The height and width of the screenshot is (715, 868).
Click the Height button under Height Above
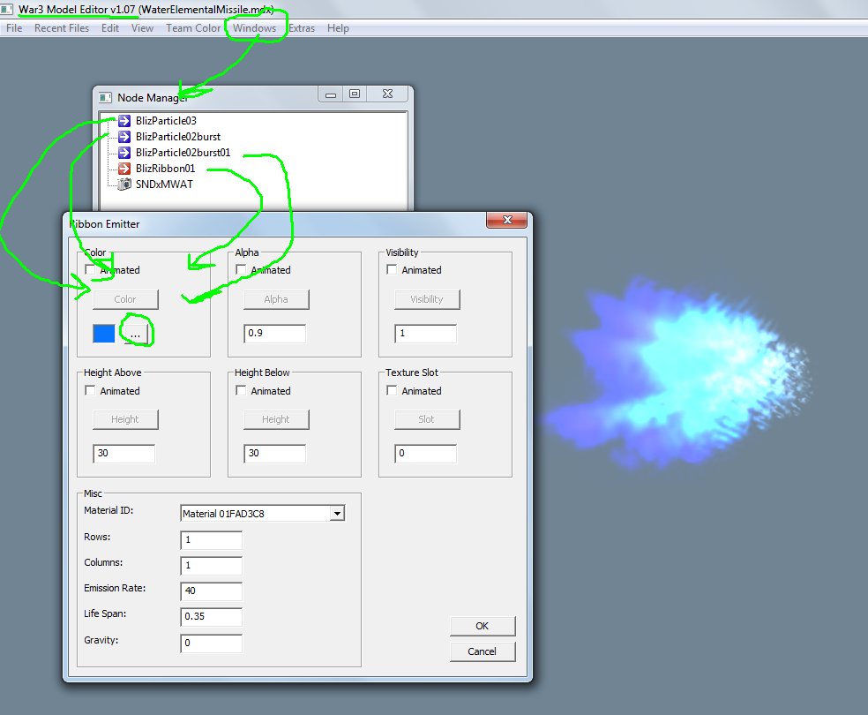125,419
